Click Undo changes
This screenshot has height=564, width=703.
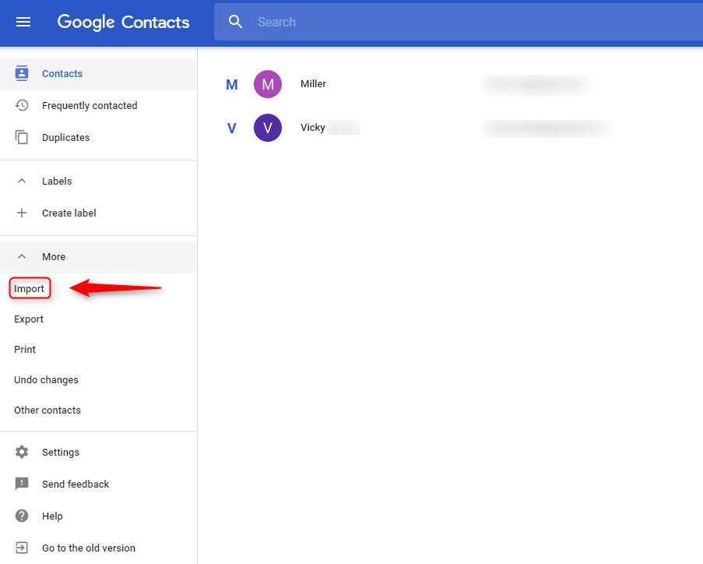tap(46, 379)
